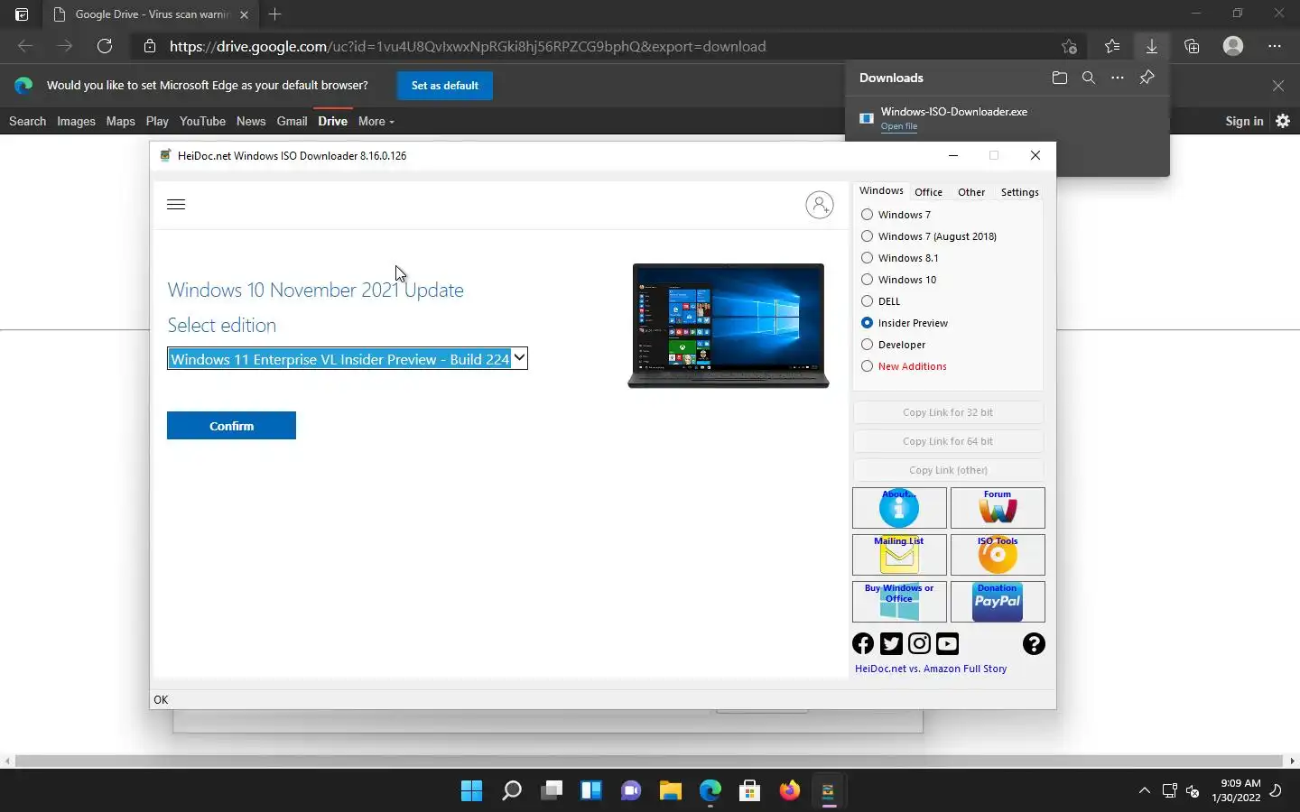This screenshot has width=1300, height=812.
Task: Open Edge settings and more menu
Action: (x=1275, y=46)
